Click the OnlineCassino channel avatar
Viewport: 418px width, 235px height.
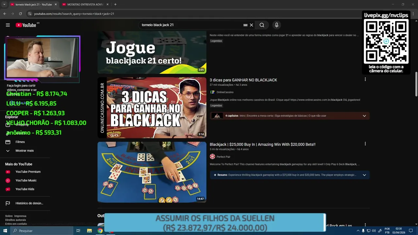pyautogui.click(x=212, y=92)
